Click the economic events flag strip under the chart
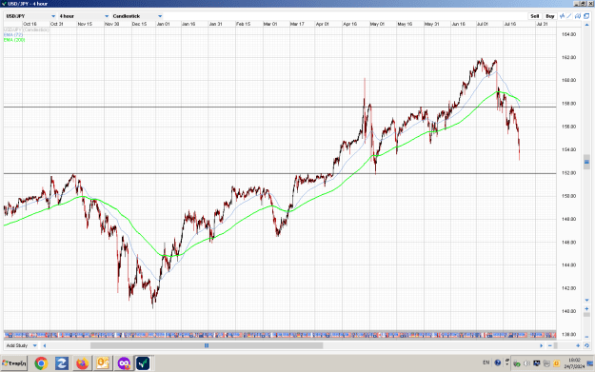The height and width of the screenshot is (372, 595). (280, 335)
